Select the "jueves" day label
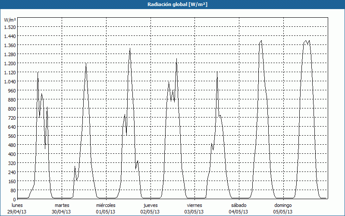Image resolution: width=345 pixels, height=216 pixels. pyautogui.click(x=150, y=205)
